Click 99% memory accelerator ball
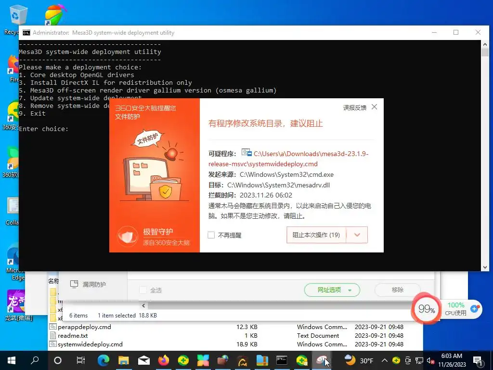The width and height of the screenshot is (493, 370). point(427,309)
